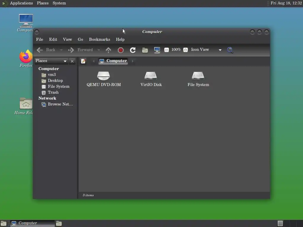Toggle text-based location edit icon
This screenshot has width=303, height=227.
coord(83,61)
